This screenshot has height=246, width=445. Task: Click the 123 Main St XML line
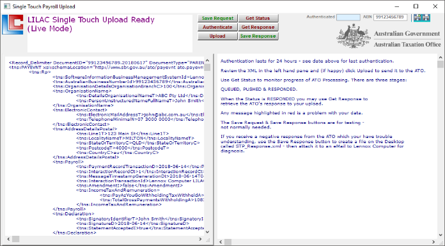tap(122, 134)
